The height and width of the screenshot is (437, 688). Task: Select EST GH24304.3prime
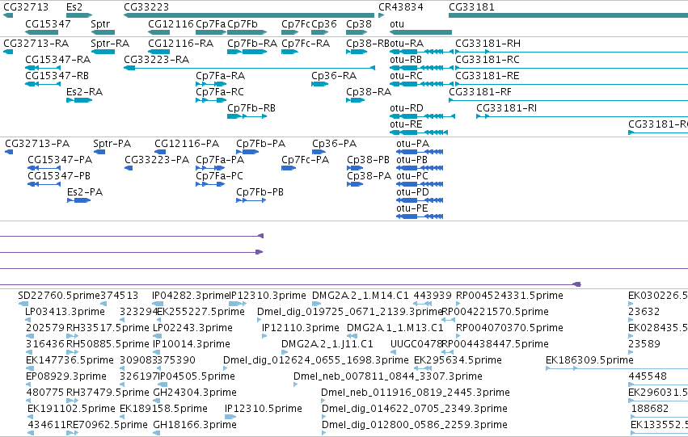click(157, 401)
